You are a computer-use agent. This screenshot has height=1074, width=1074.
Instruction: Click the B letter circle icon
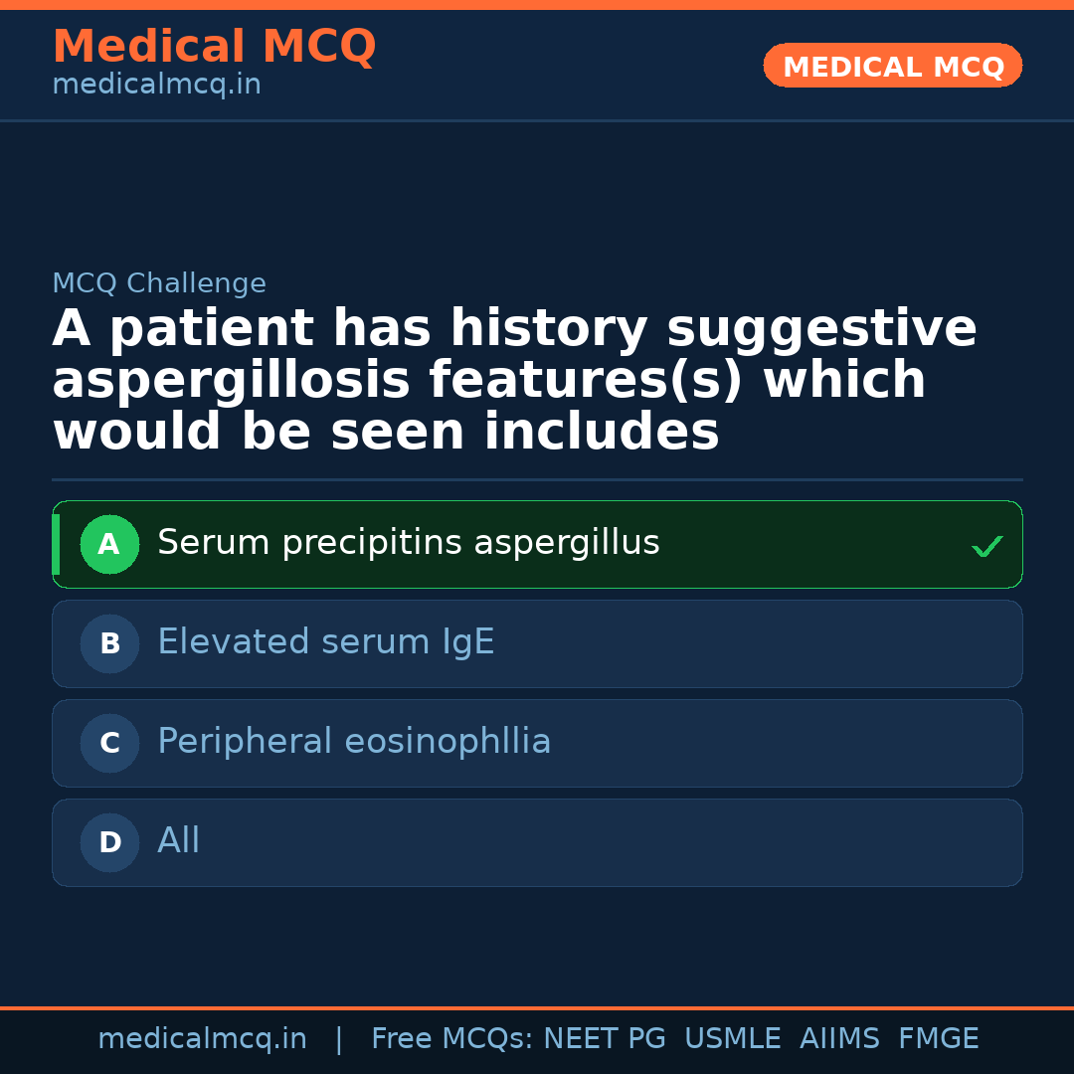pos(109,643)
